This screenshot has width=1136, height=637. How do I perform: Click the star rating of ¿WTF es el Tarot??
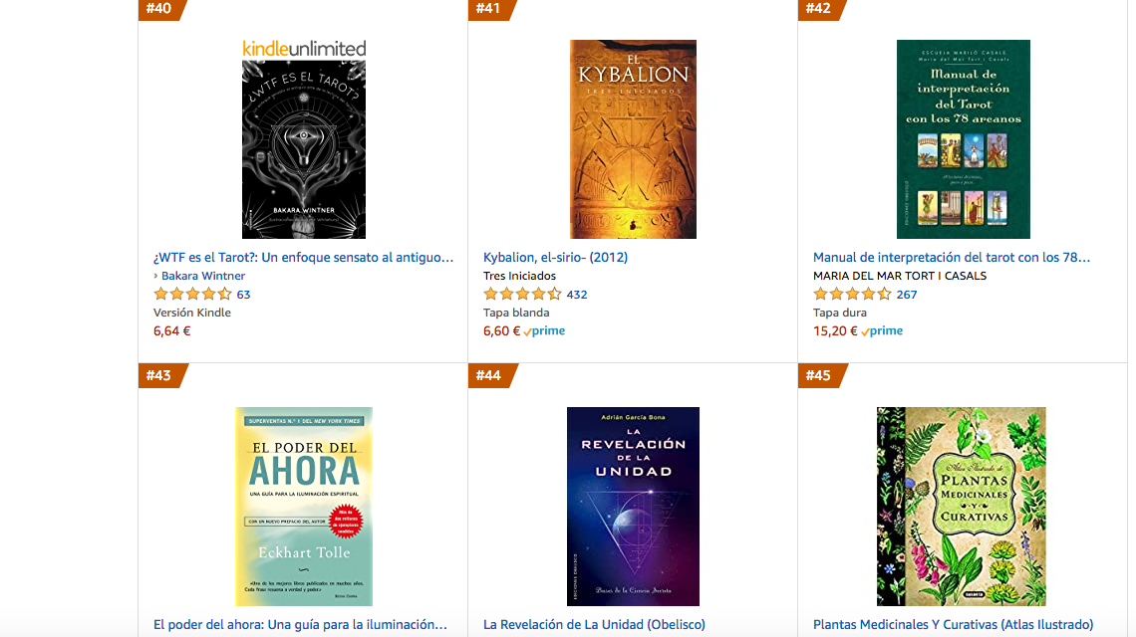(192, 294)
